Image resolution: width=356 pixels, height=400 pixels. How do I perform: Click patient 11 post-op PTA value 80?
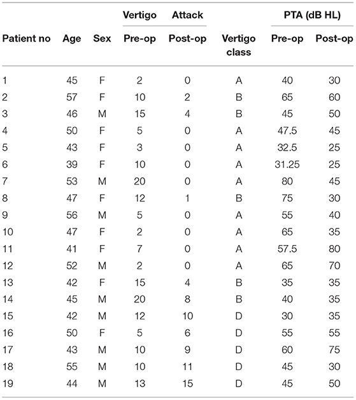click(x=334, y=249)
